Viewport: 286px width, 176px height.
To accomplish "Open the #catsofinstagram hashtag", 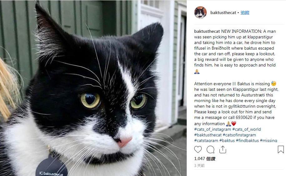I will tap(239, 135).
